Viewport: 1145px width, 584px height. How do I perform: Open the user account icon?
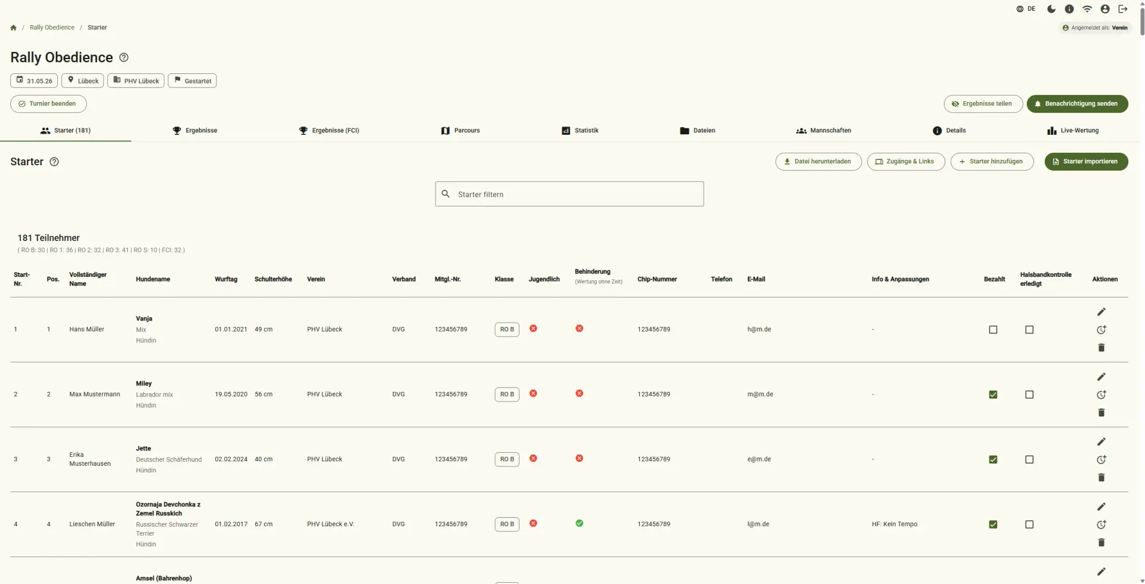(x=1105, y=9)
